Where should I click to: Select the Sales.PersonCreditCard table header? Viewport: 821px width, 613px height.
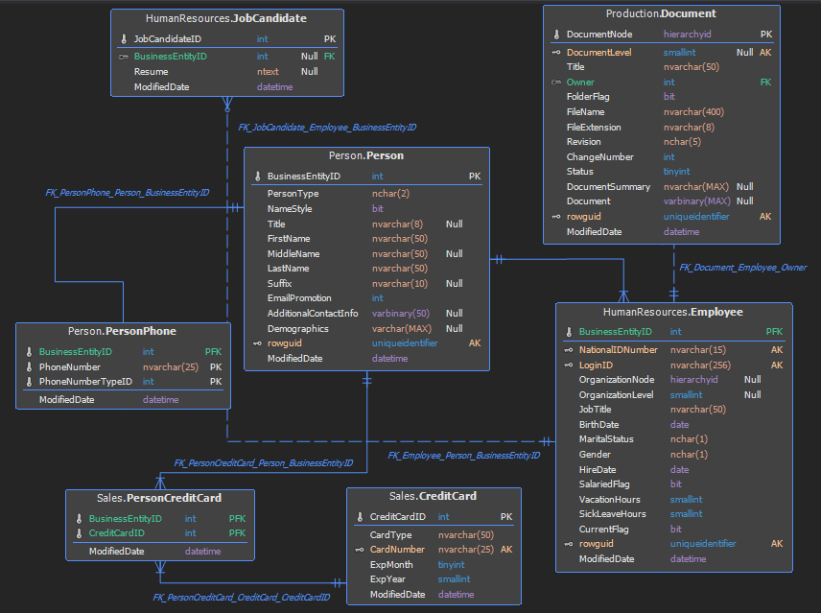159,498
